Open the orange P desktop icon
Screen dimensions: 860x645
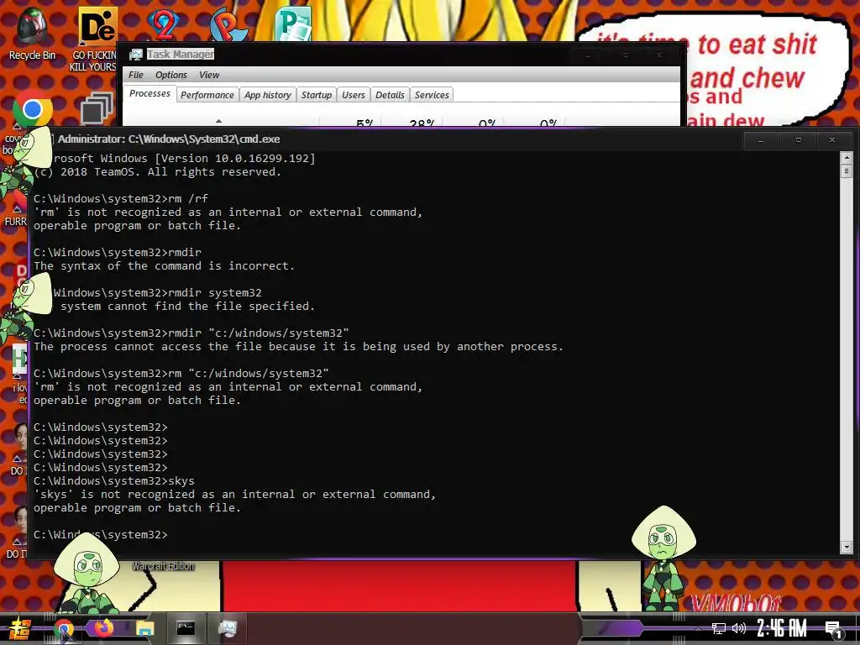(228, 24)
